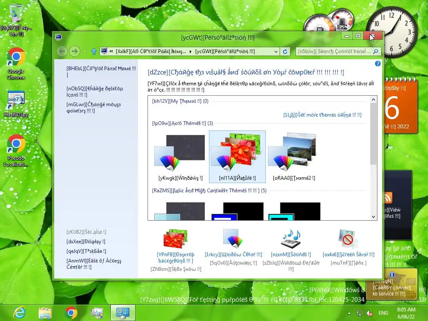Click the ENG language indicator
428x321 pixels.
383,313
